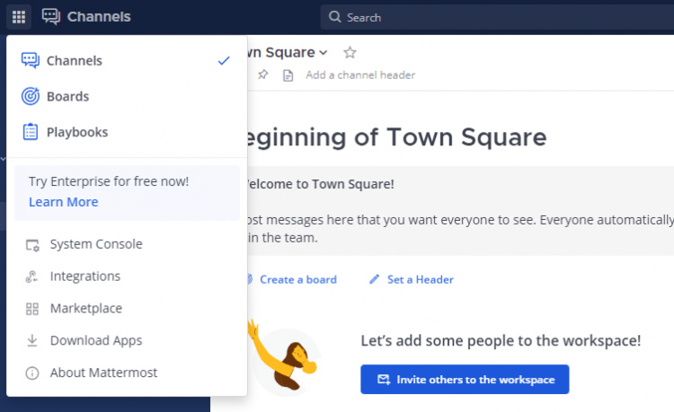
Task: Click the Playbooks clipboard icon
Action: 31,132
